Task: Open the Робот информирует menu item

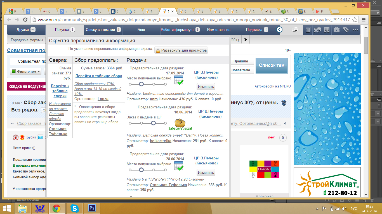Action: click(180, 30)
